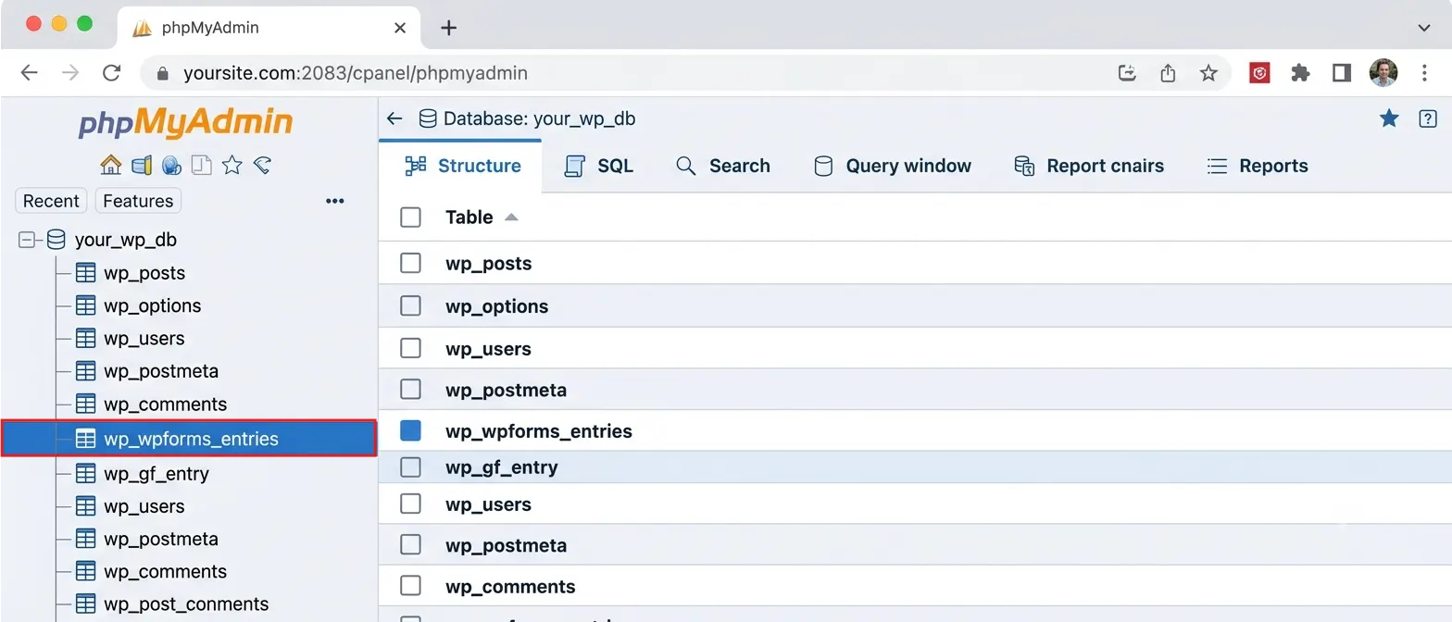Switch to the Structure tab

pyautogui.click(x=462, y=166)
